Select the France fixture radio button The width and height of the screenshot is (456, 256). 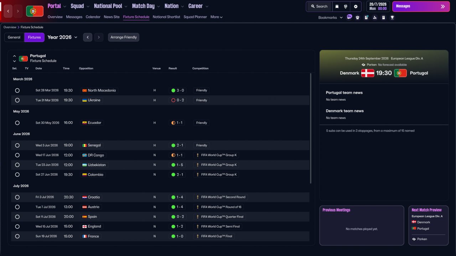[17, 236]
